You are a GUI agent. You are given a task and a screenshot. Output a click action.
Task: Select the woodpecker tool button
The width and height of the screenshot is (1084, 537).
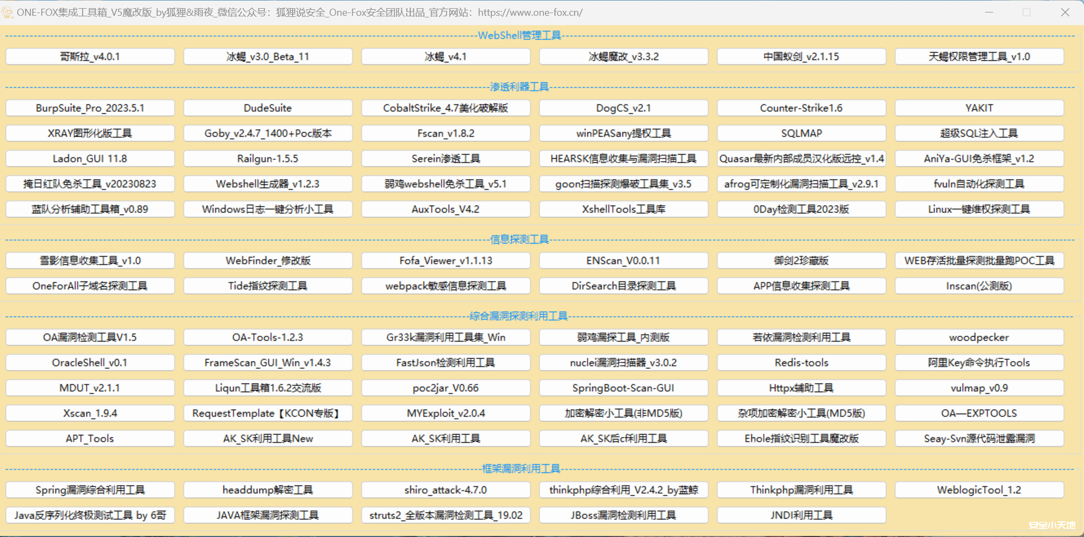(979, 337)
